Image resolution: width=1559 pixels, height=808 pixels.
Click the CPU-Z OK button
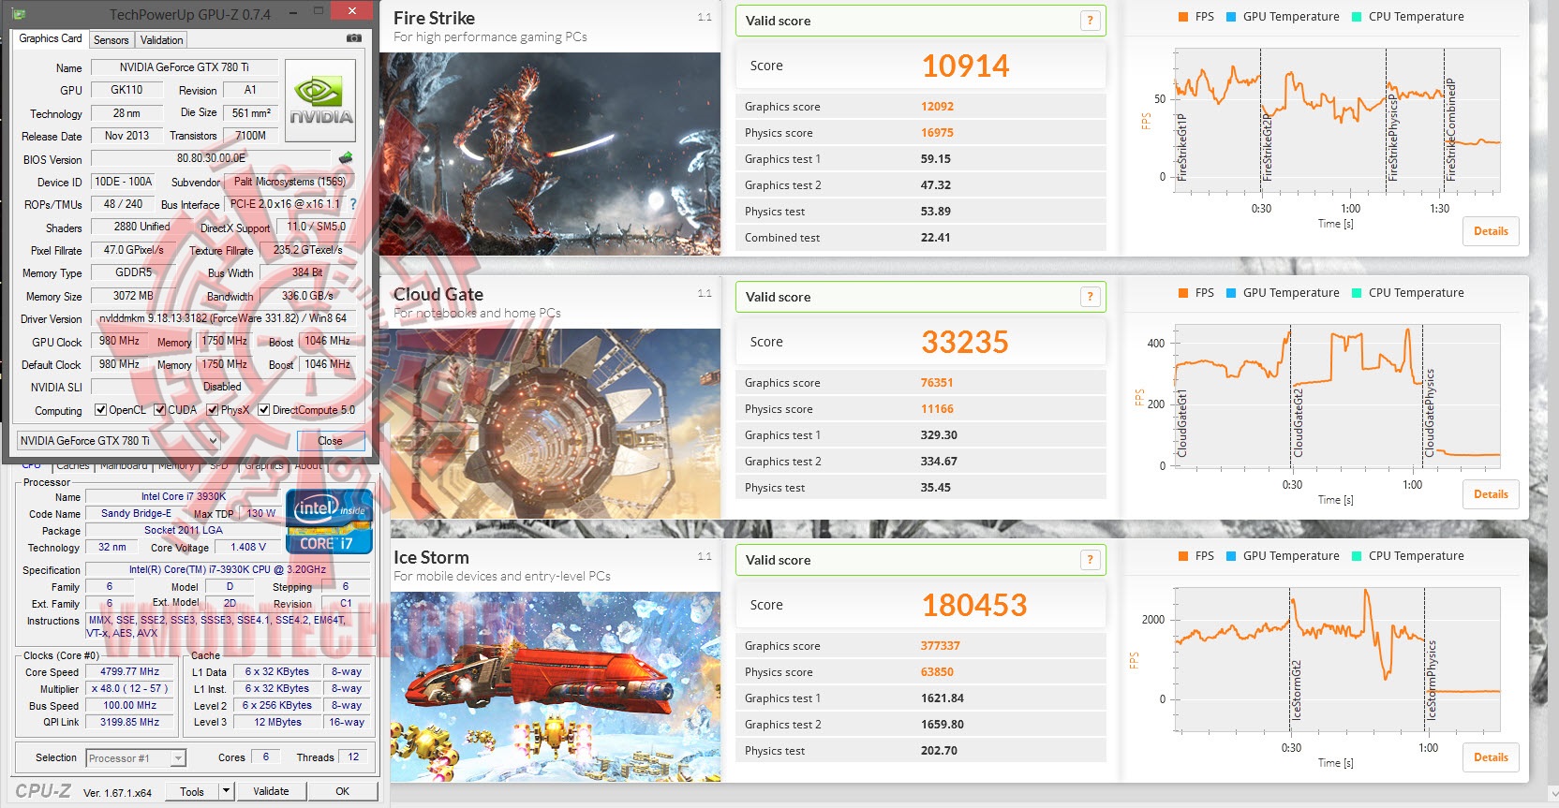pyautogui.click(x=343, y=791)
